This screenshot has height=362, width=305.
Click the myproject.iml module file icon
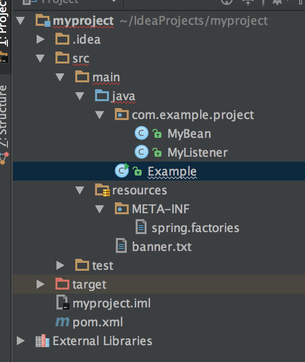tap(62, 302)
